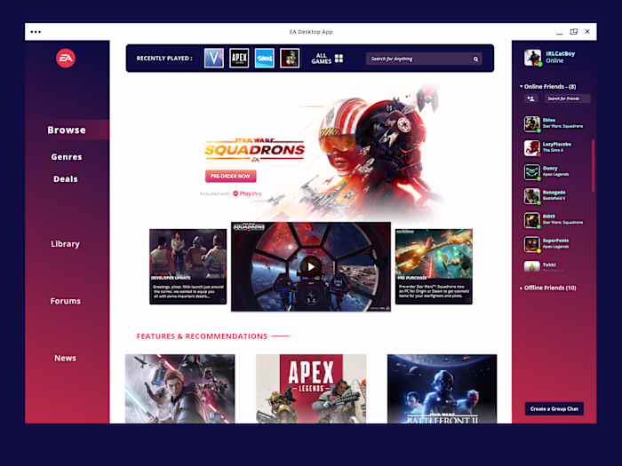Open the Jedi Fallen Order recommendation
622x466 pixels.
pos(180,389)
